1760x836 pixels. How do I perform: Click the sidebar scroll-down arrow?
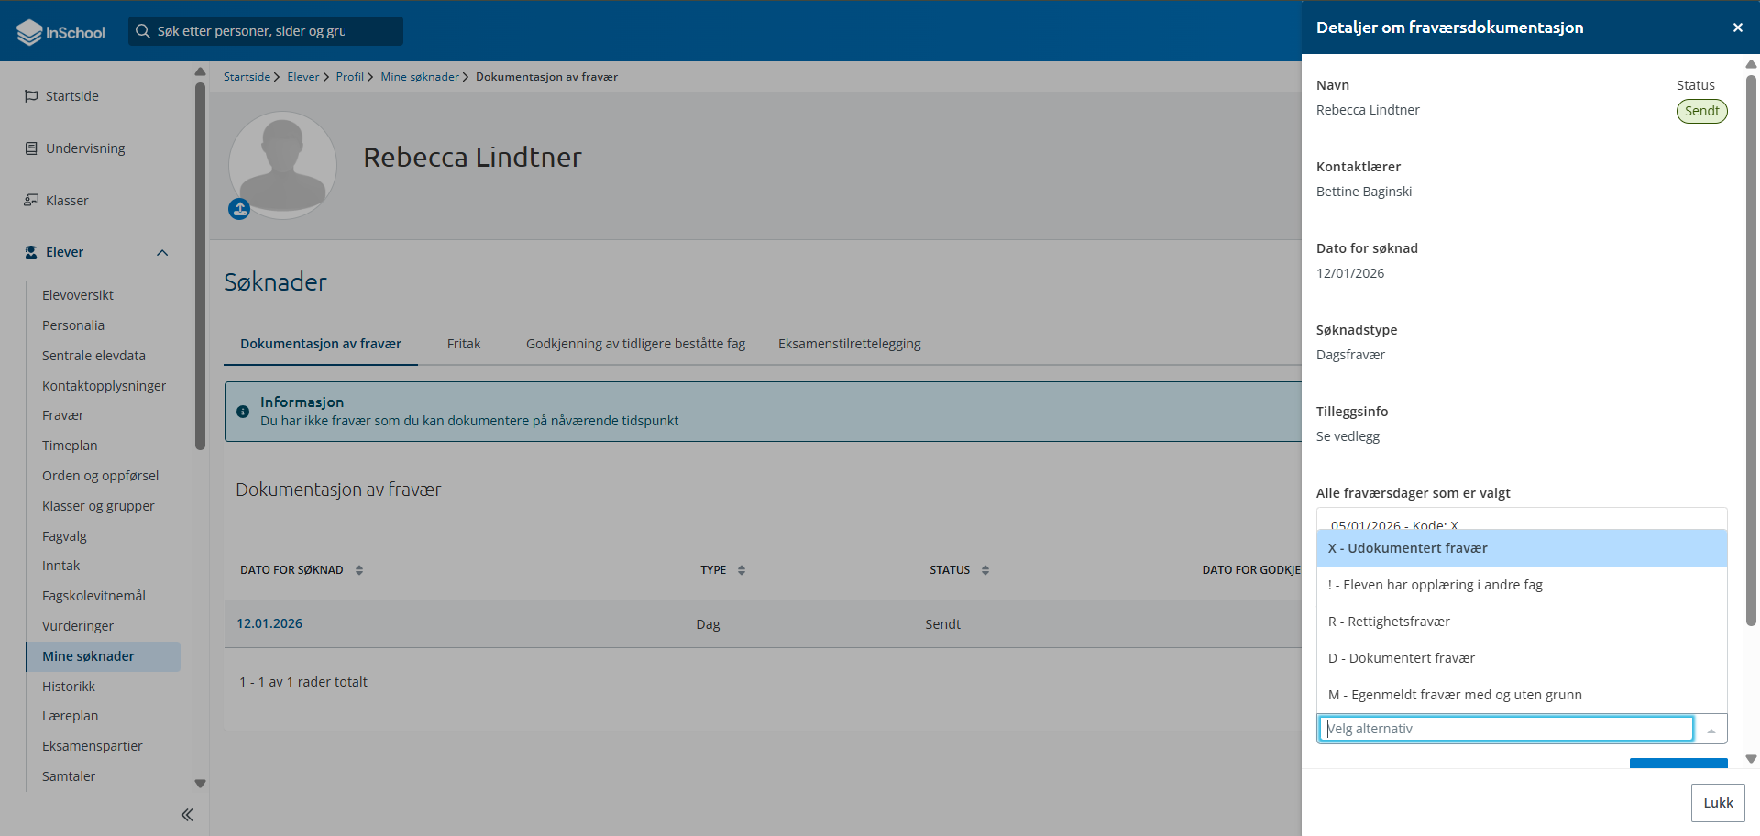click(x=200, y=784)
